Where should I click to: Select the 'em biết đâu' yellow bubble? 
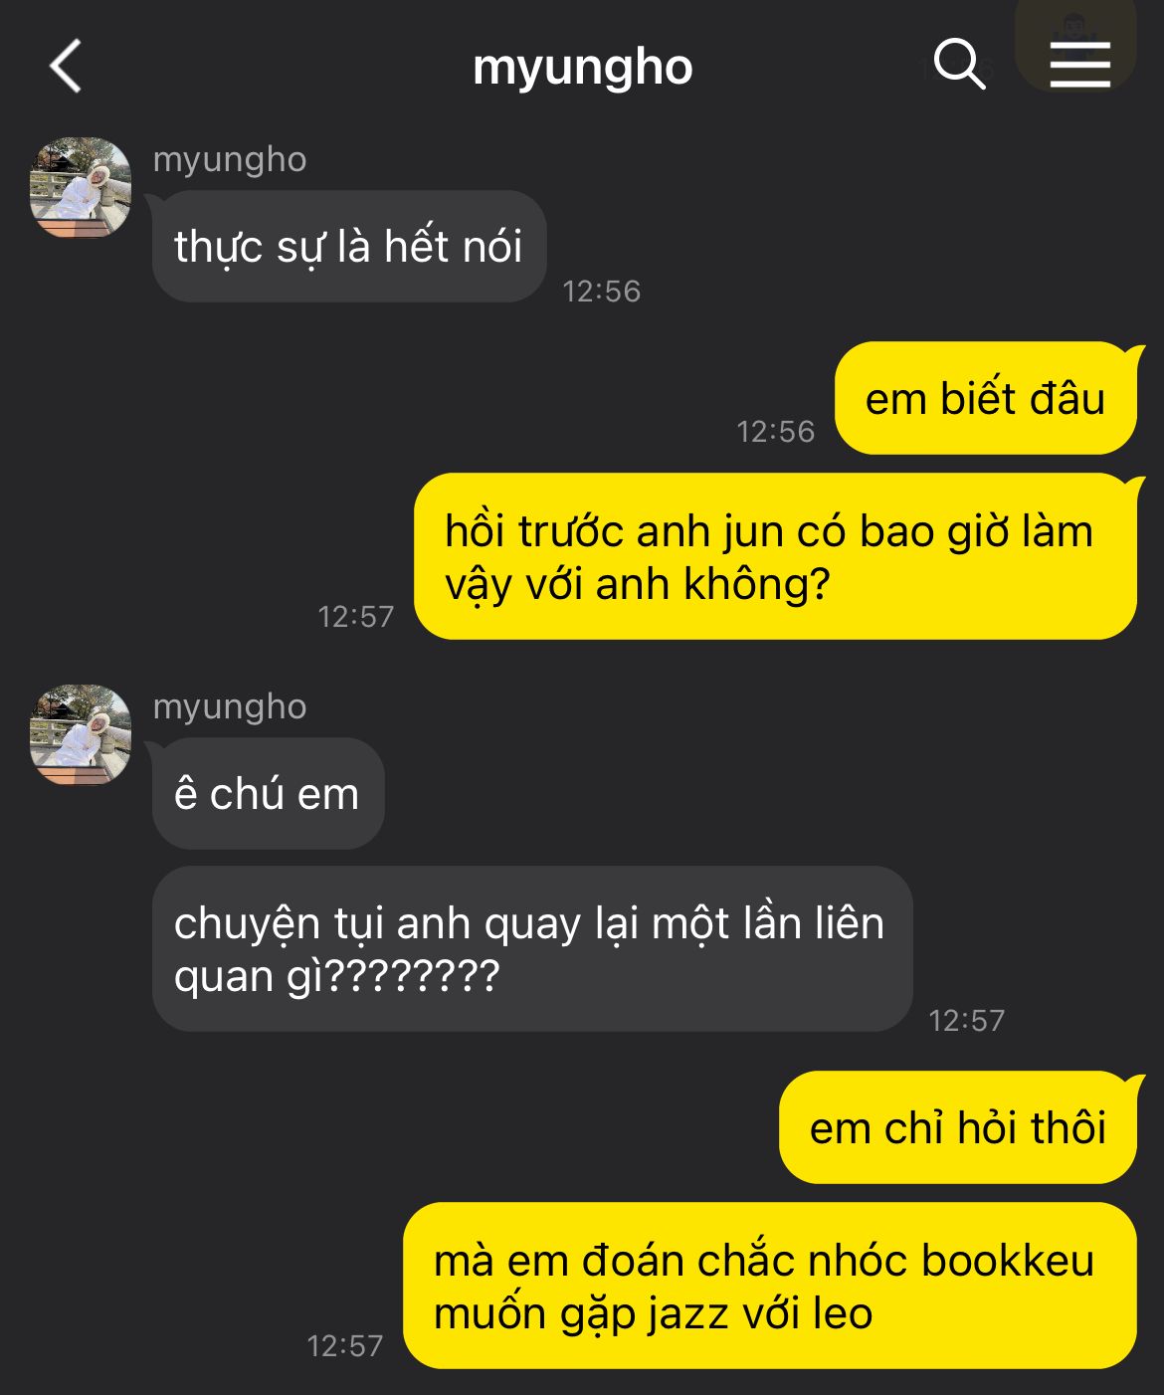(x=986, y=398)
